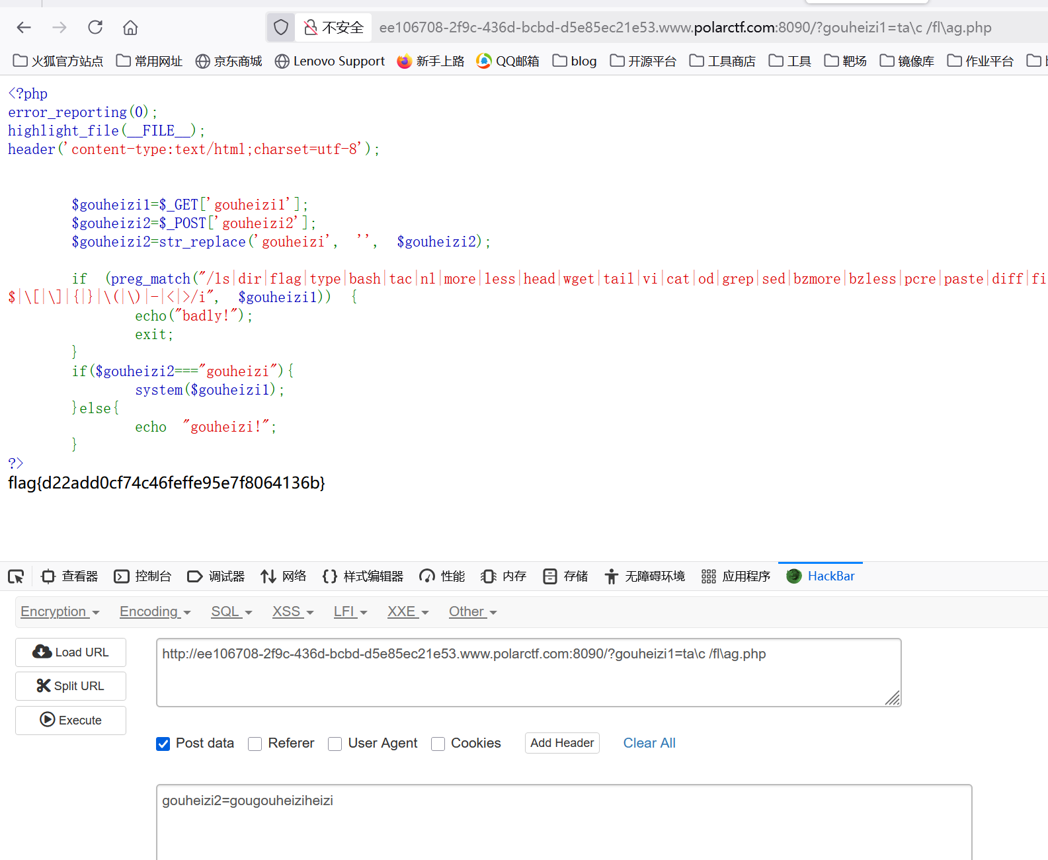Expand the XXE dropdown menu
This screenshot has width=1048, height=860.
tap(408, 611)
